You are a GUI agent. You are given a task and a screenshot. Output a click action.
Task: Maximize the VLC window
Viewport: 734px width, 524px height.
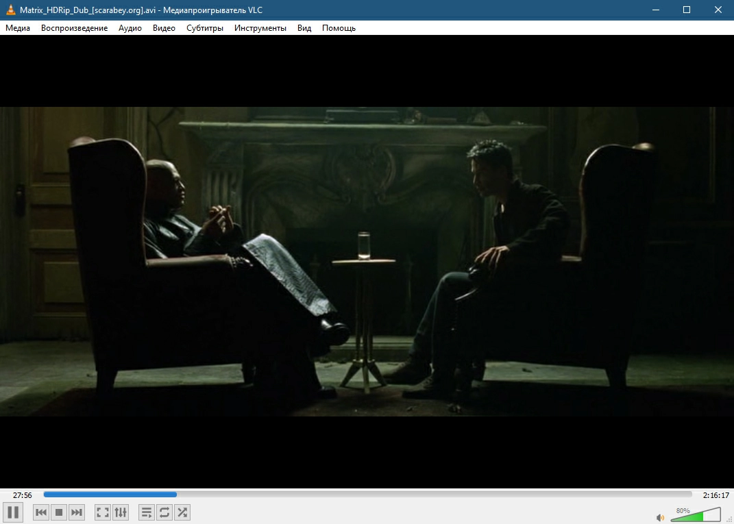pos(687,10)
